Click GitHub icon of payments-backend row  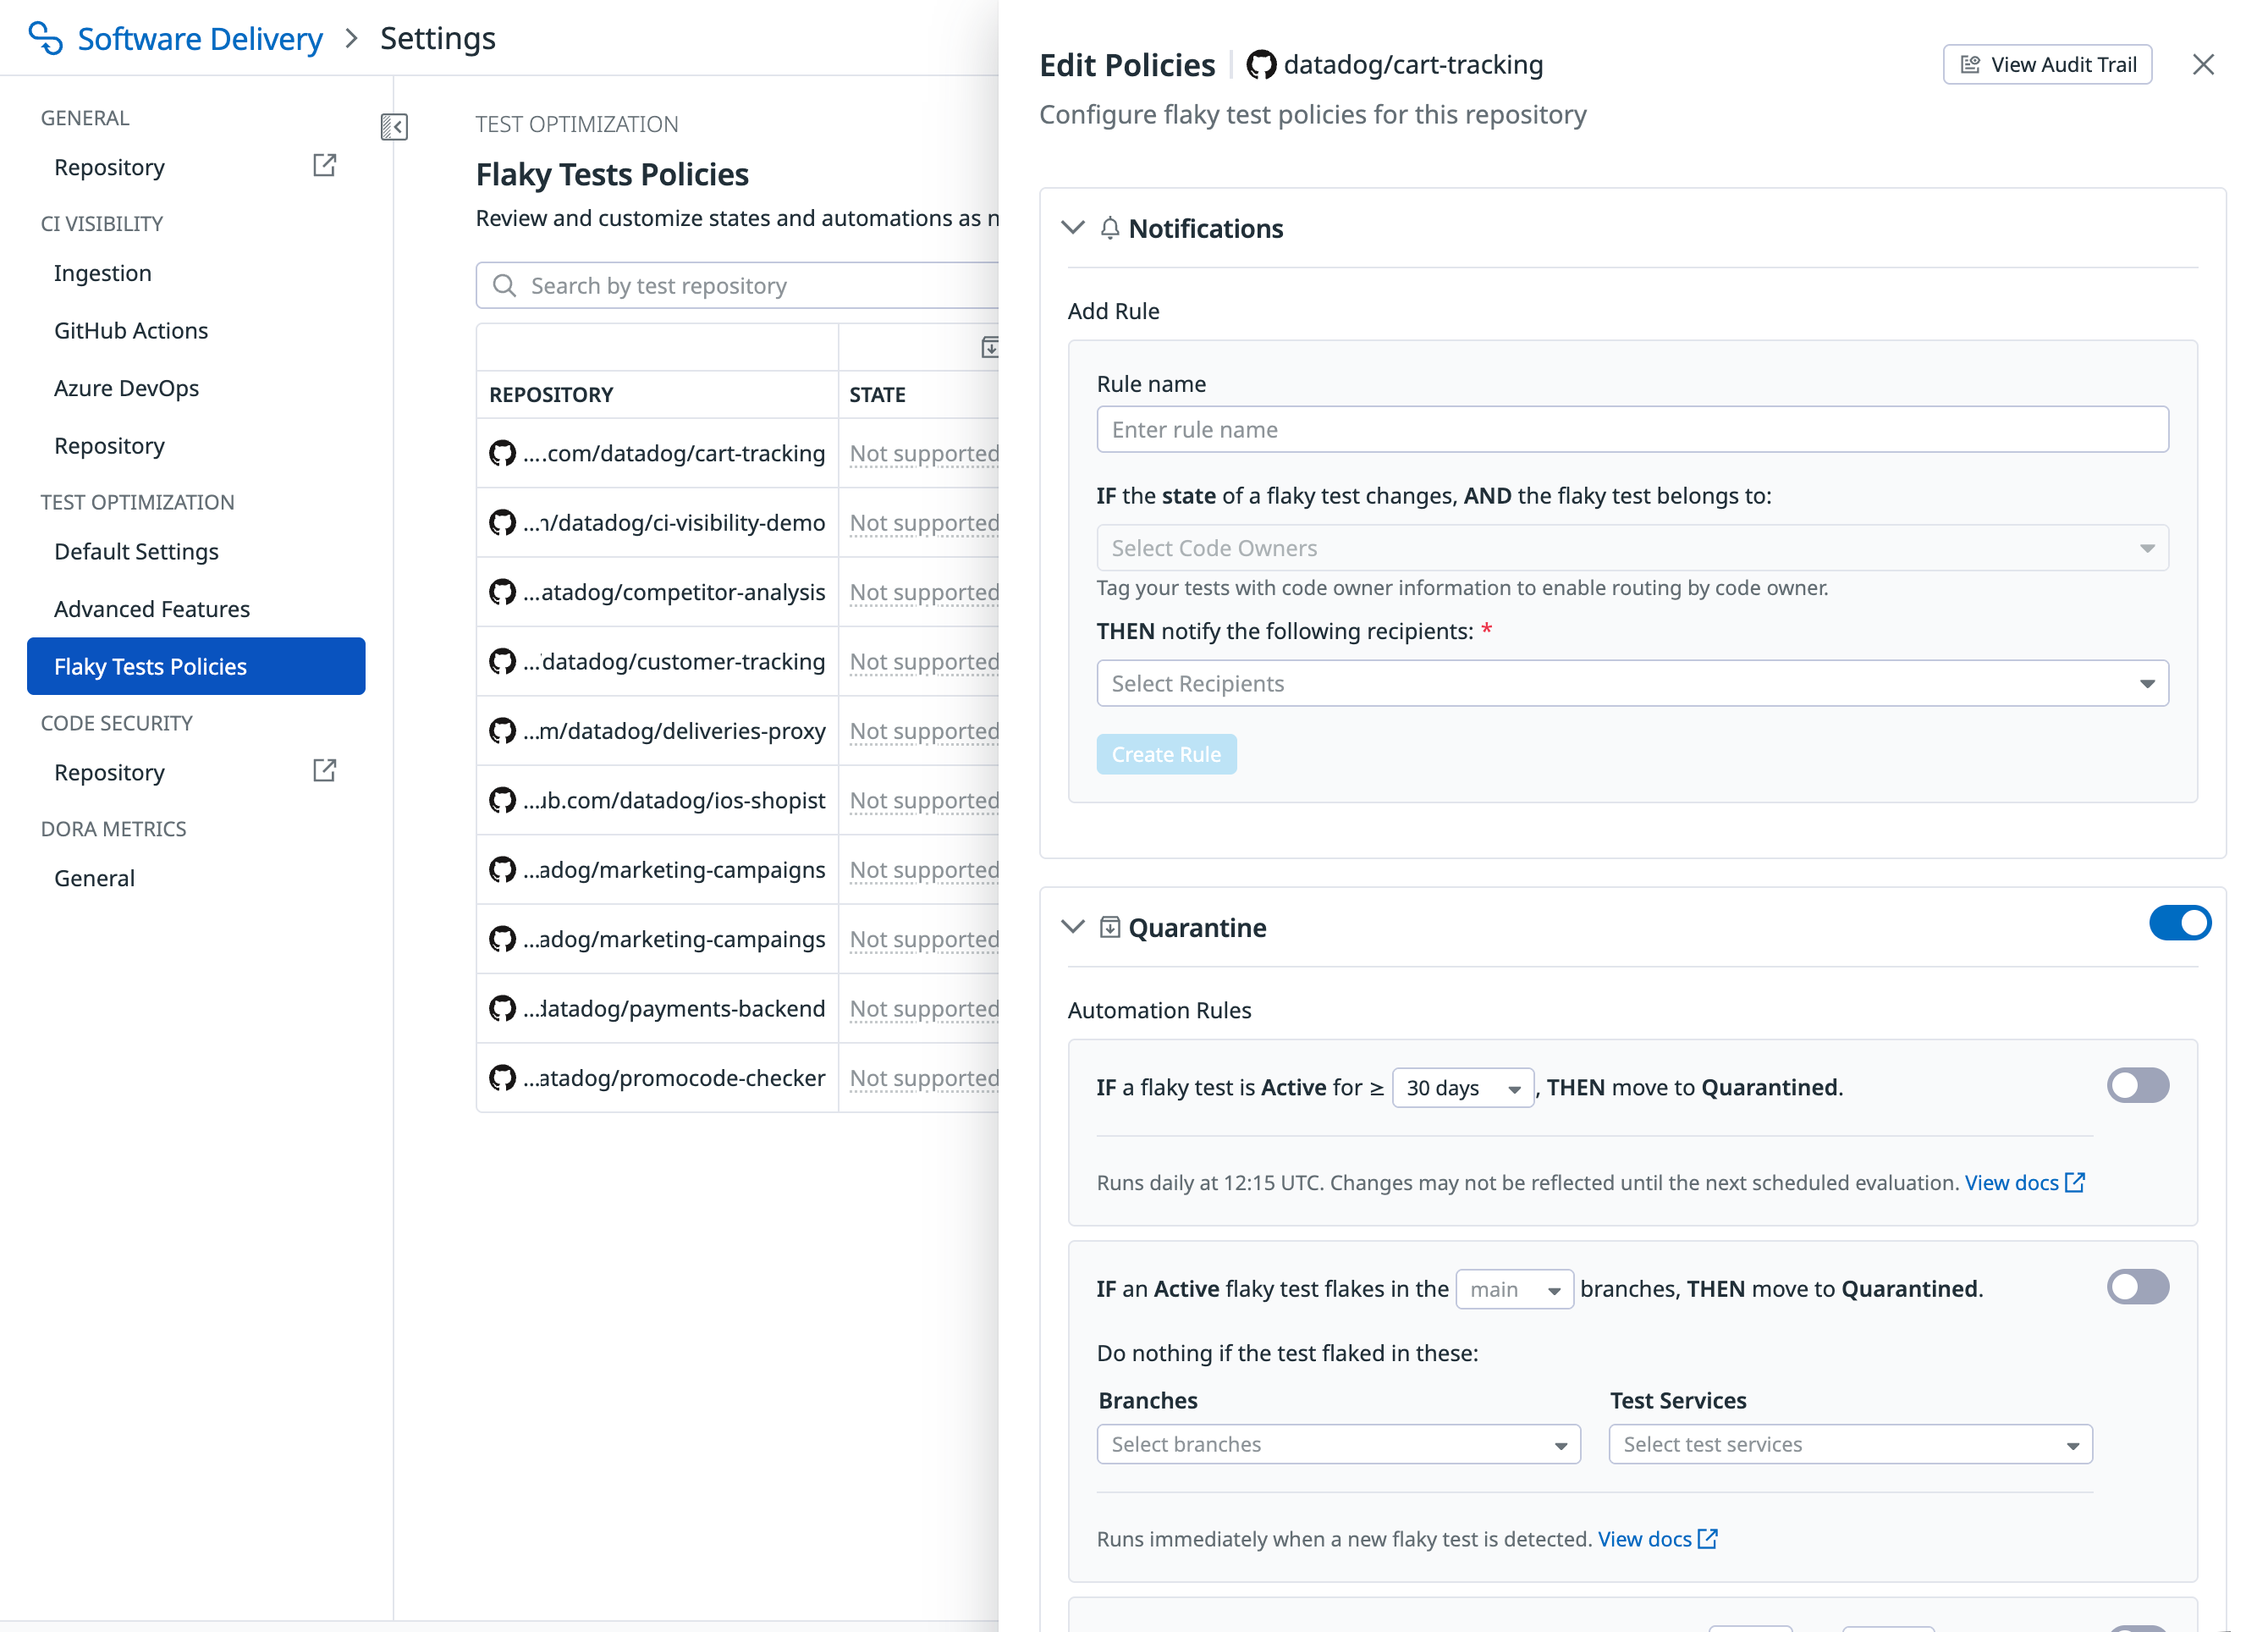[x=502, y=1008]
